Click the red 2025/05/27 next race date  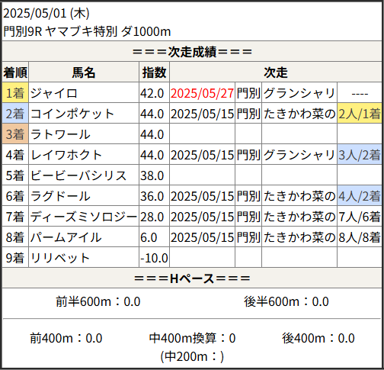click(x=202, y=93)
